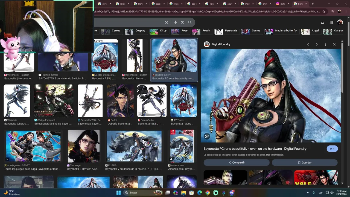This screenshot has height=197, width=350.
Task: Start a voice search with the microphone
Action: click(x=175, y=22)
